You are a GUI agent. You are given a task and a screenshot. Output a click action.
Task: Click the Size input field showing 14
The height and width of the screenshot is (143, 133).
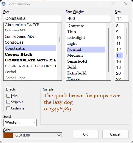tap(122, 18)
